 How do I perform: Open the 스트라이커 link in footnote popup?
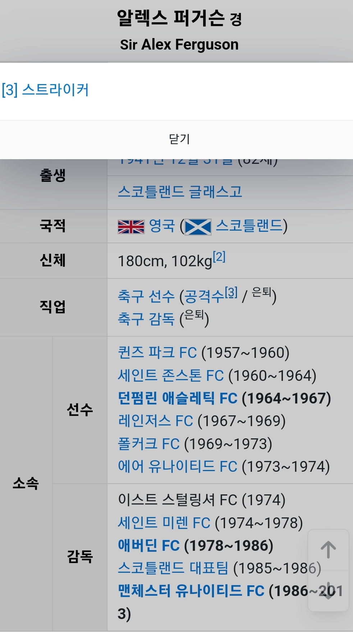click(55, 89)
